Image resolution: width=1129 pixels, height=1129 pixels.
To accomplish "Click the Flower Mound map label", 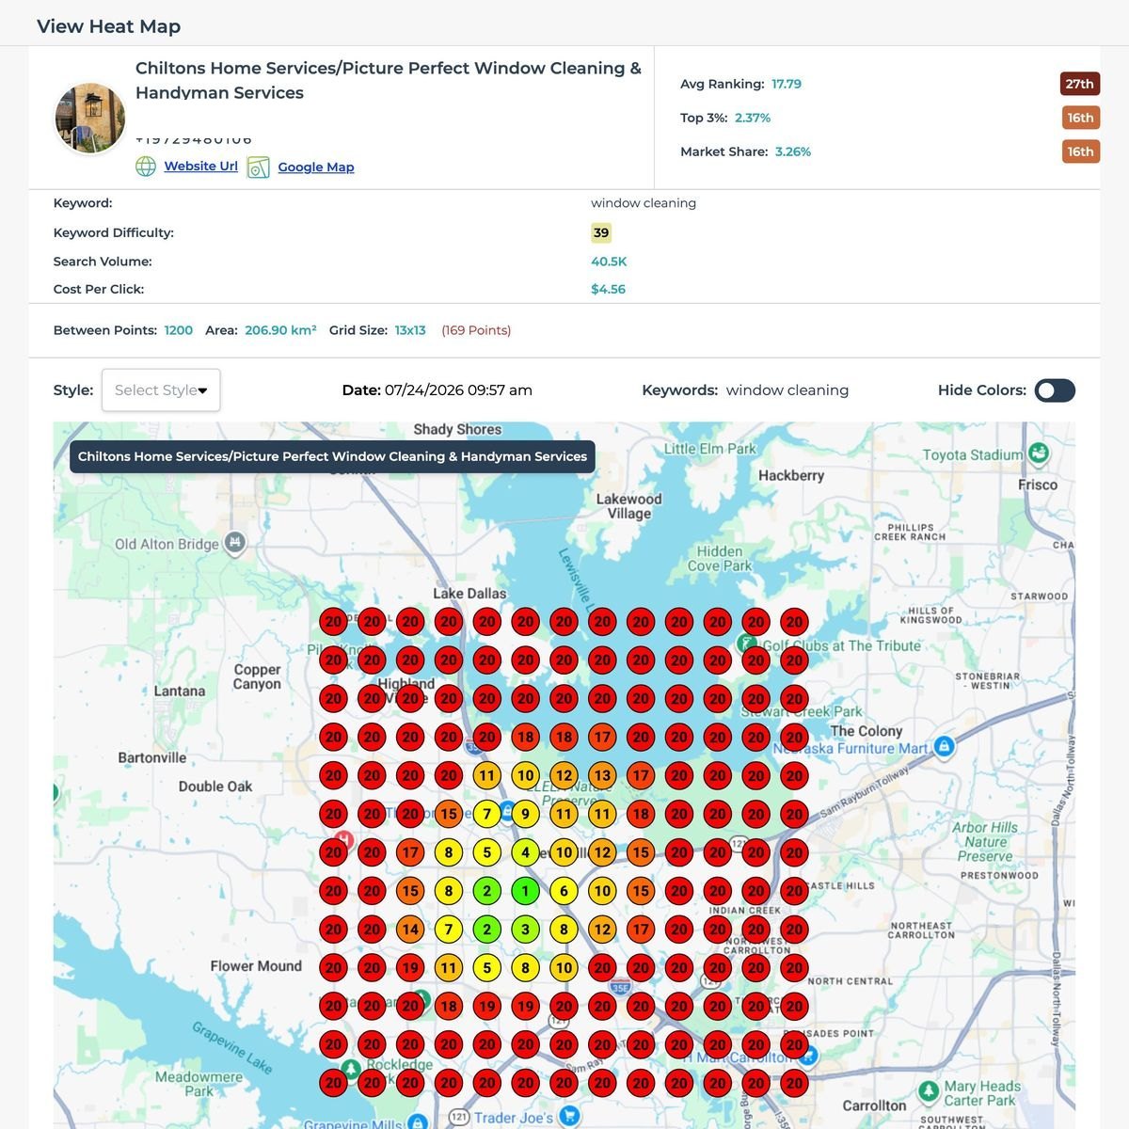I will pos(256,966).
